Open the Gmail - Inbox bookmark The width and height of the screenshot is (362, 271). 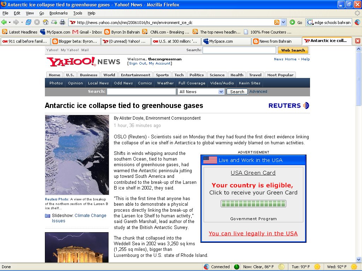pyautogui.click(x=87, y=32)
